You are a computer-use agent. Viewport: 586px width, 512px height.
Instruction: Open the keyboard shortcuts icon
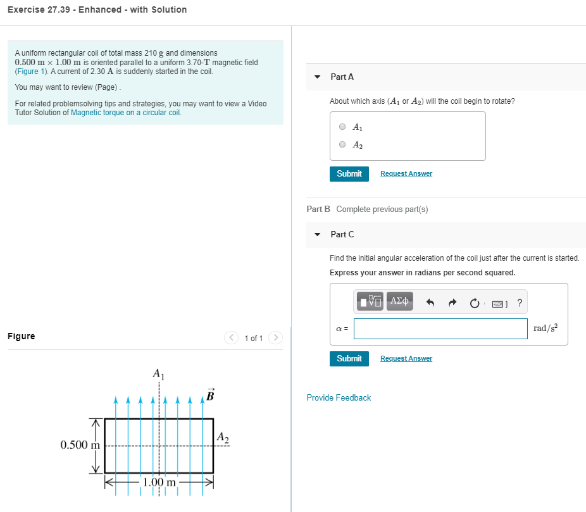point(499,303)
